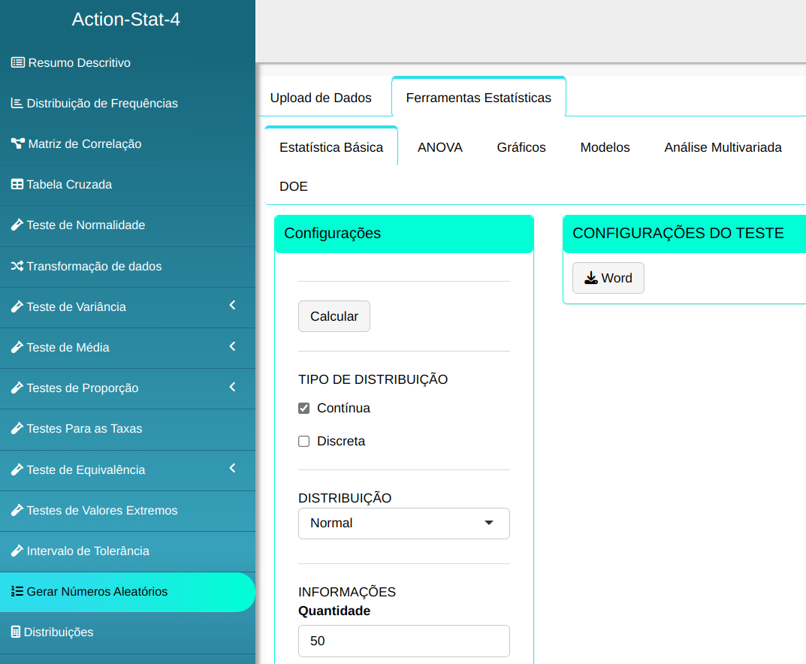Open the Análise Multivariada tab

click(723, 147)
